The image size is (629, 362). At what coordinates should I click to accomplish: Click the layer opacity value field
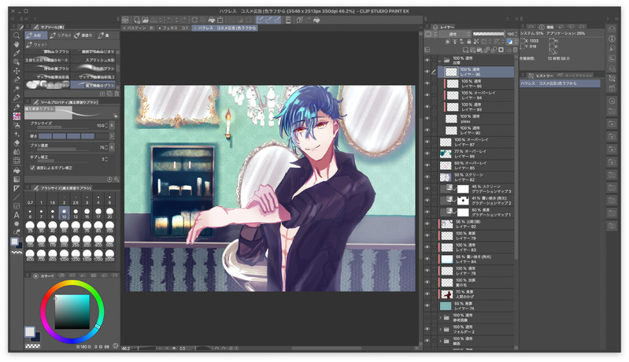510,34
